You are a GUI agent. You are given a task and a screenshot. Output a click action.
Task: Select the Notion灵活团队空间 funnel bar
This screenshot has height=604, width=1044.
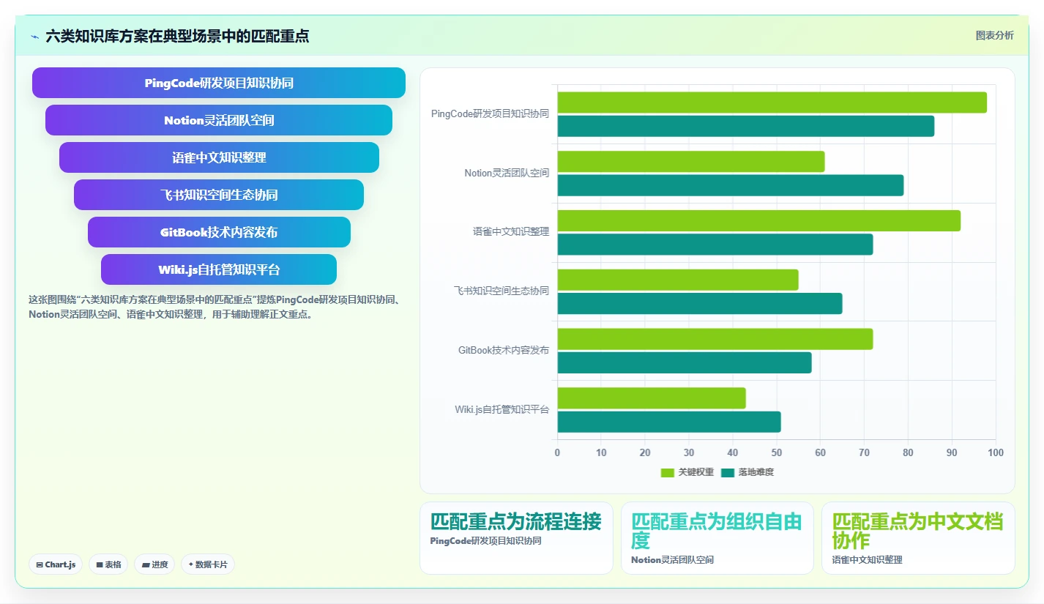click(x=219, y=120)
